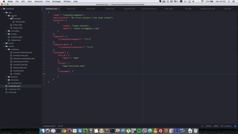Click the AirPlay display icon in menu bar

tap(189, 1)
